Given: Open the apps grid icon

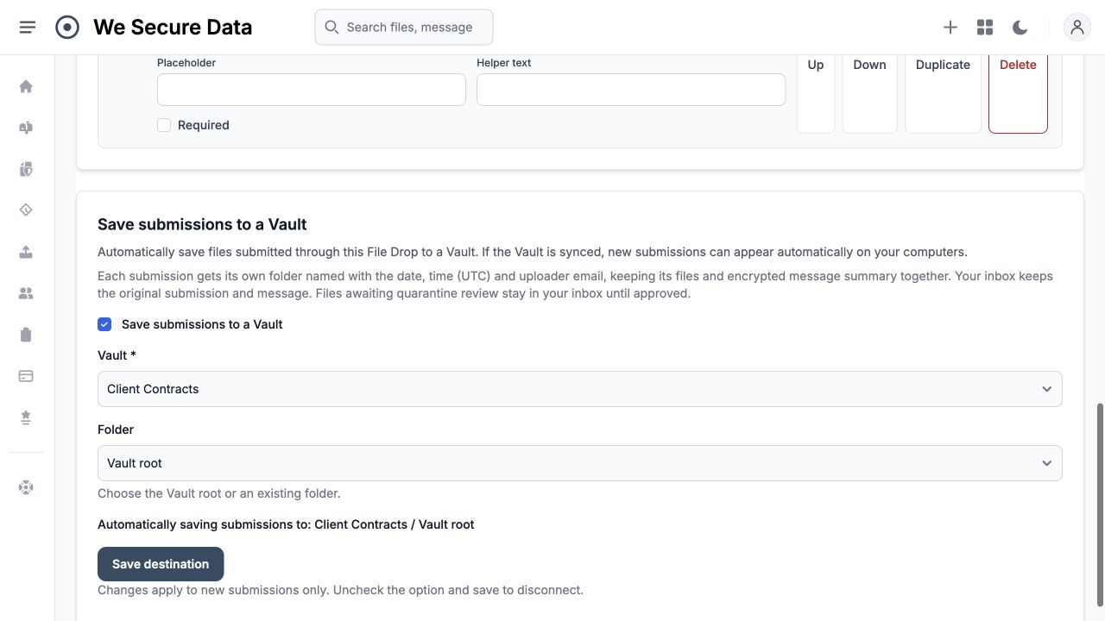Looking at the screenshot, I should tap(985, 28).
